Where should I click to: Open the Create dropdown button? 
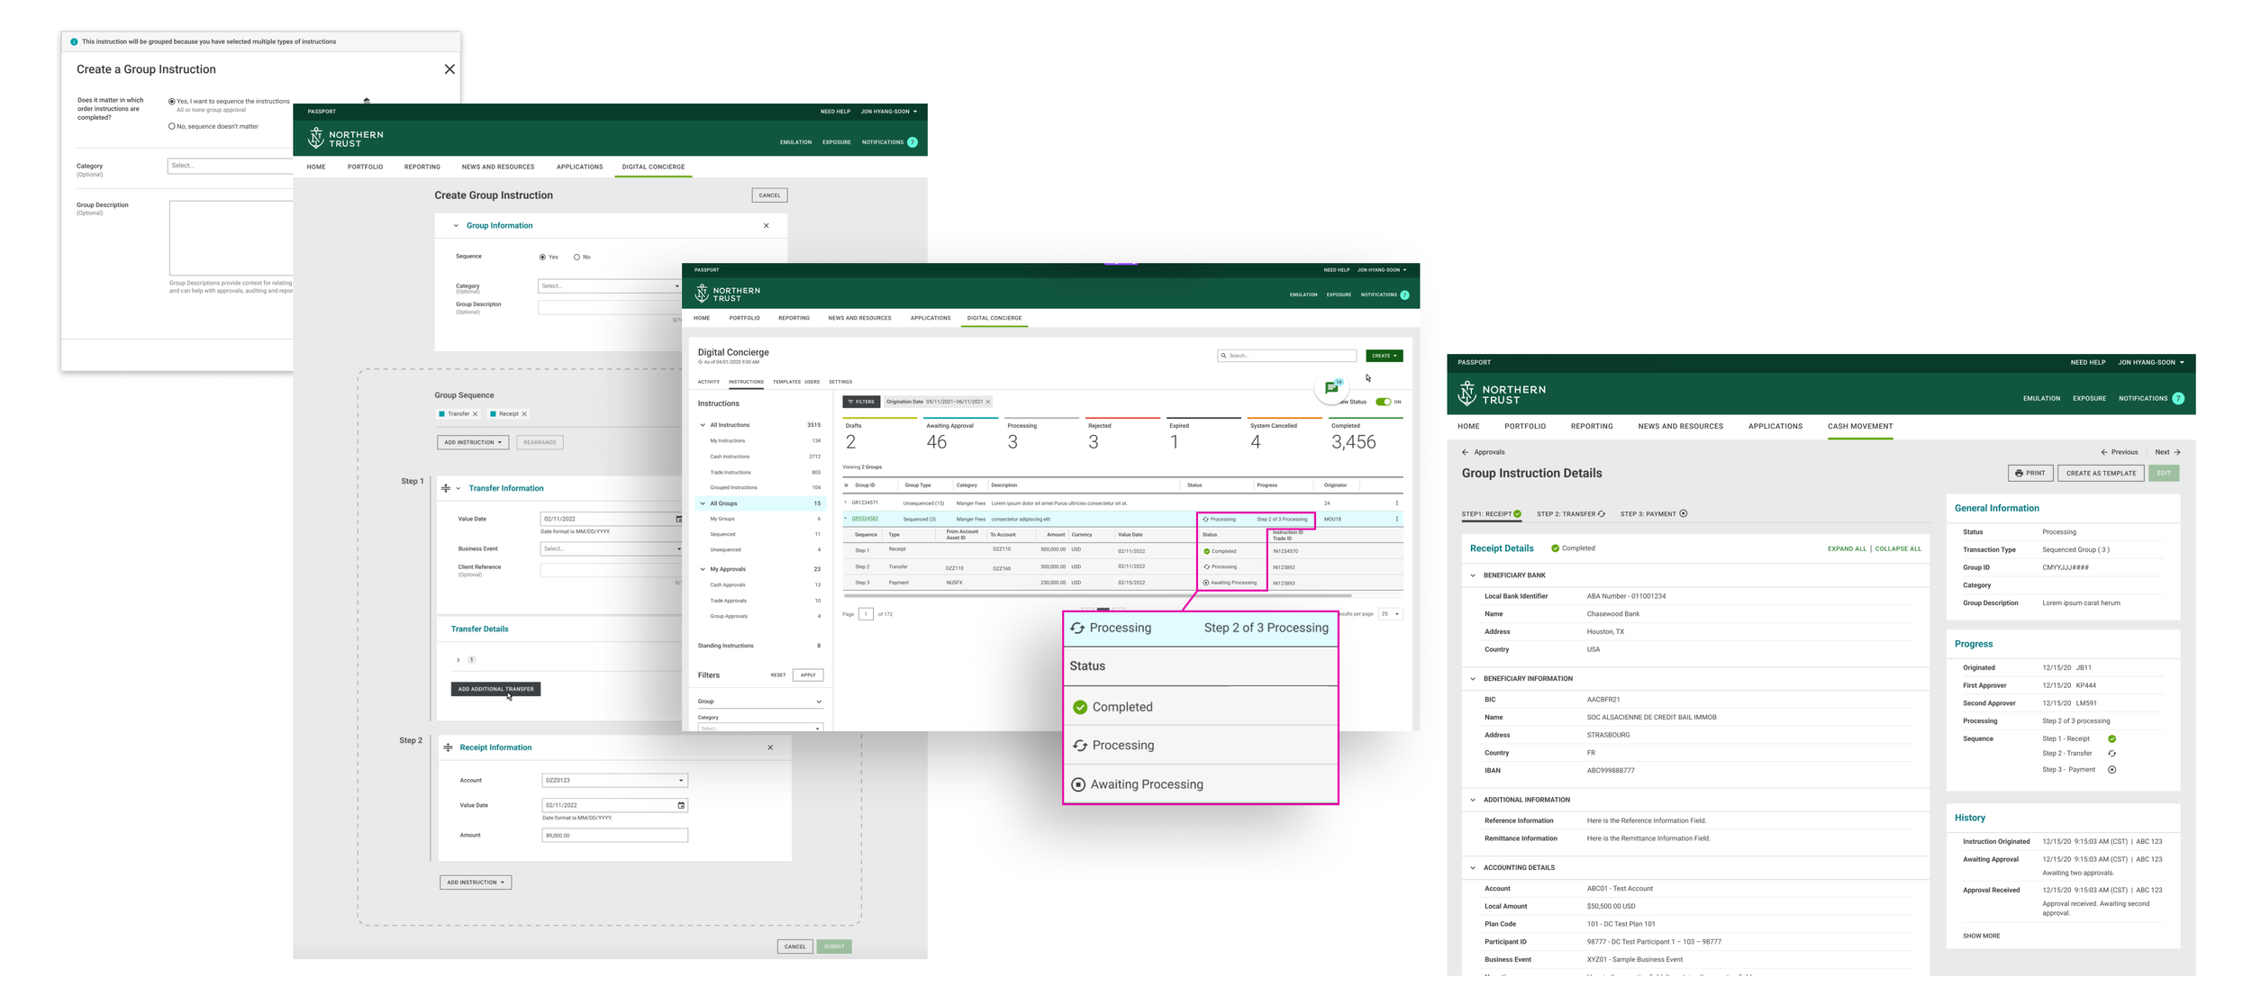(x=1384, y=356)
